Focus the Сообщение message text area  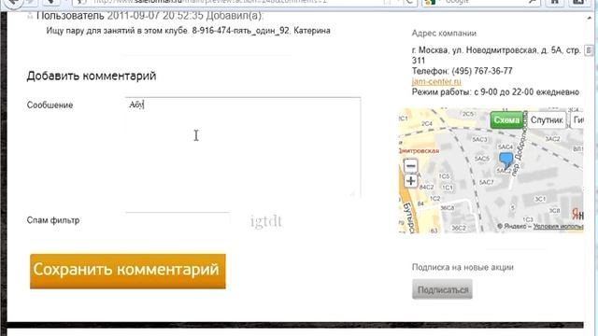click(243, 147)
